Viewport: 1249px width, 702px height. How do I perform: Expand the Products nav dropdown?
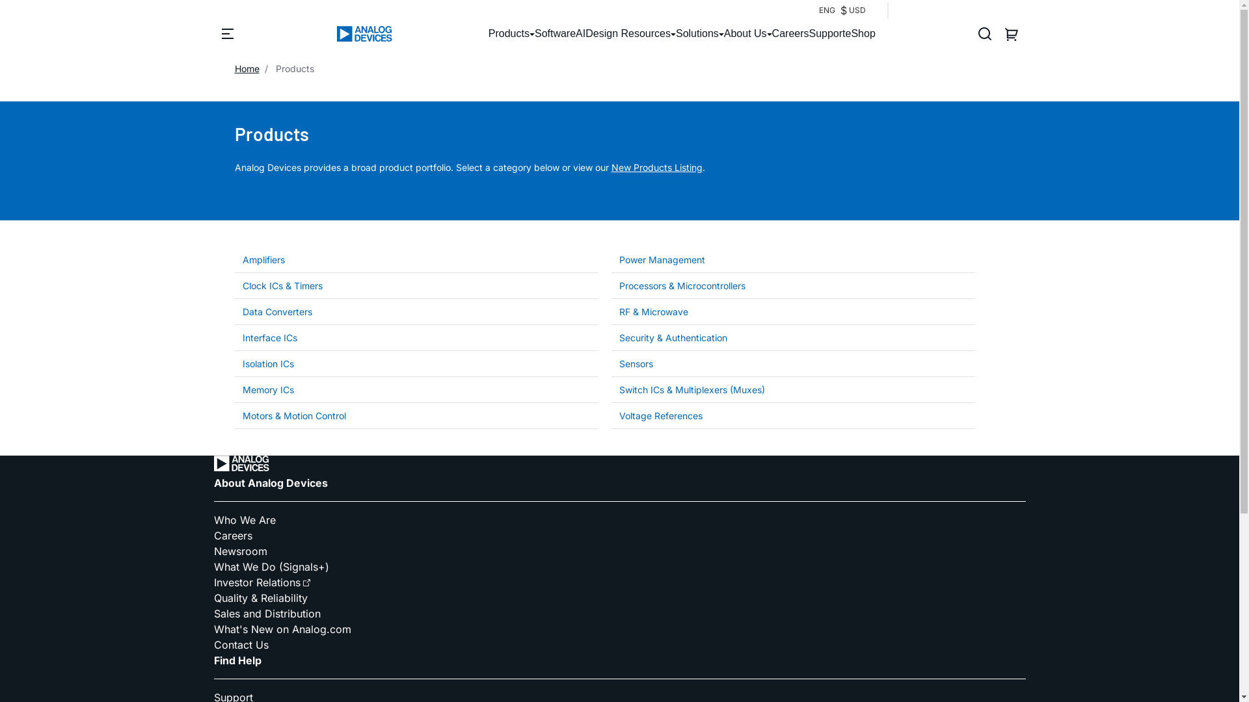(x=511, y=34)
